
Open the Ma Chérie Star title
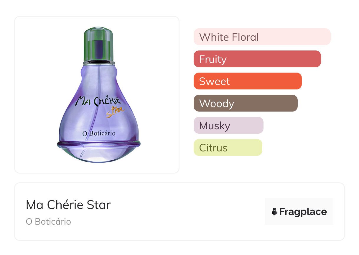68,205
